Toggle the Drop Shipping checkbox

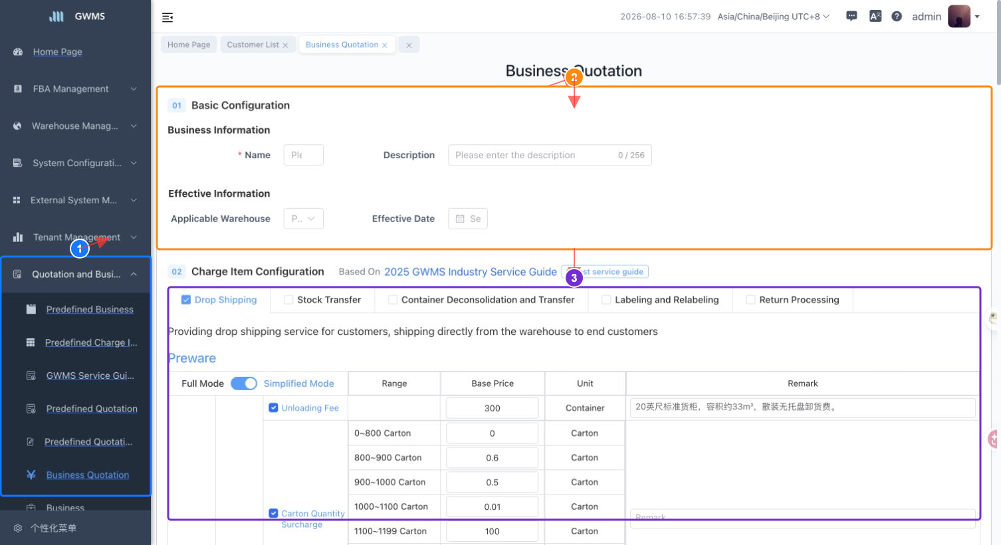(x=186, y=300)
